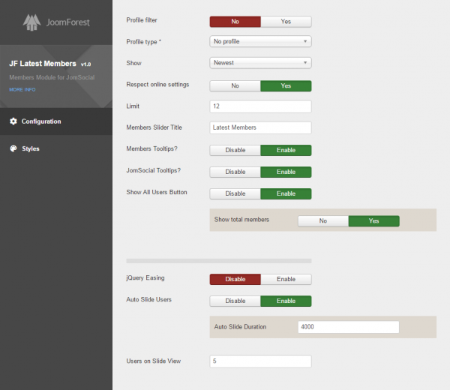Viewport: 450px width, 390px height.
Task: Disable JomSocial Tooltips
Action: [235, 172]
